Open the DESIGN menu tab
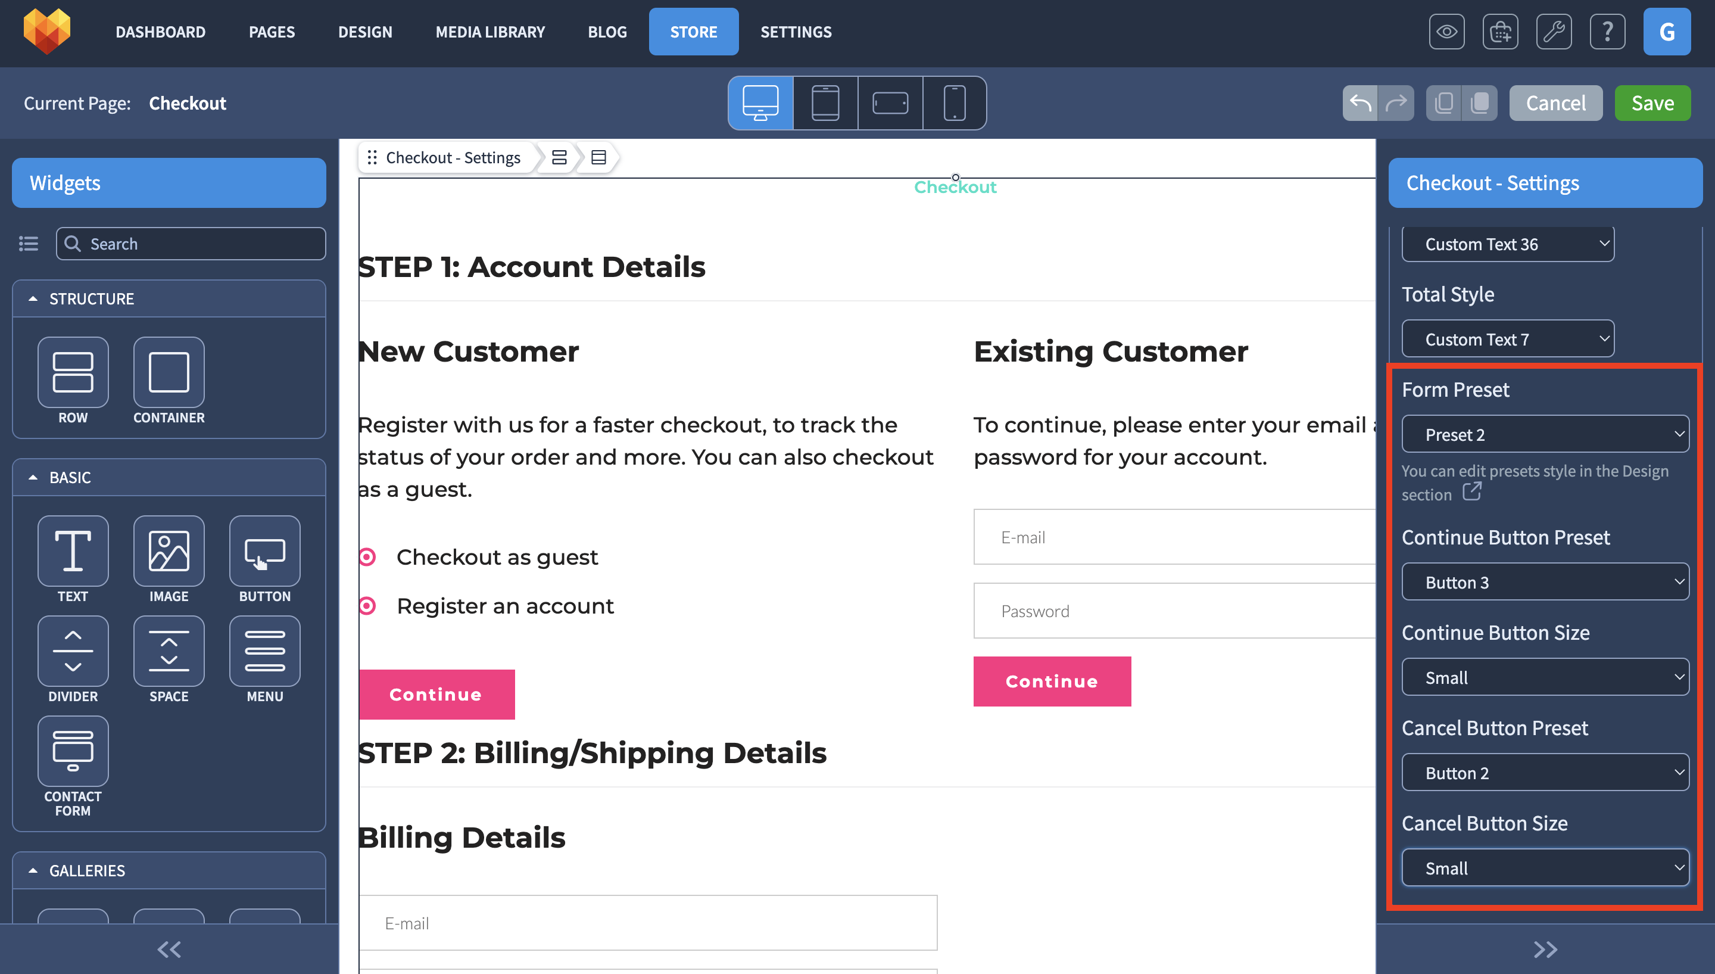1715x974 pixels. click(x=365, y=32)
